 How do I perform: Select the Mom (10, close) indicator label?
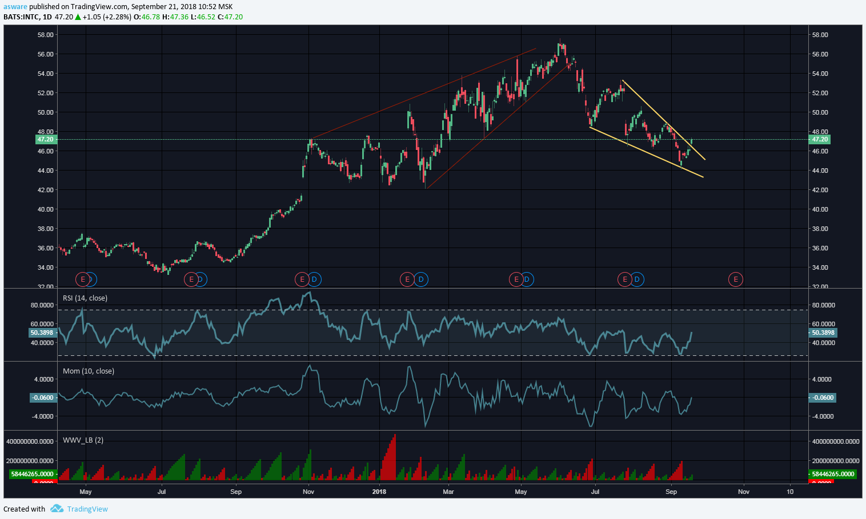coord(89,371)
